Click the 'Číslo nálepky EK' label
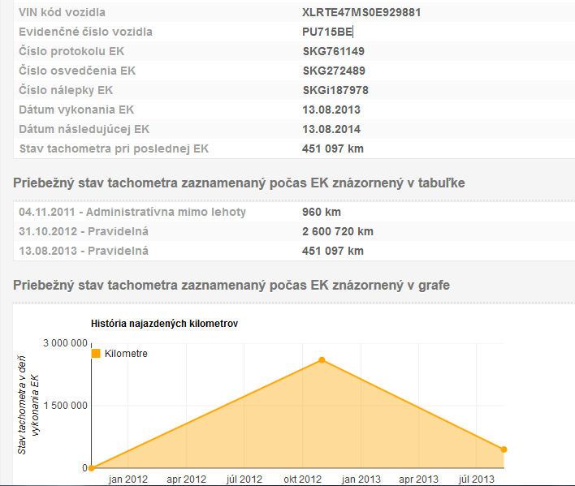Screen dimensions: 575x486 click(x=66, y=90)
